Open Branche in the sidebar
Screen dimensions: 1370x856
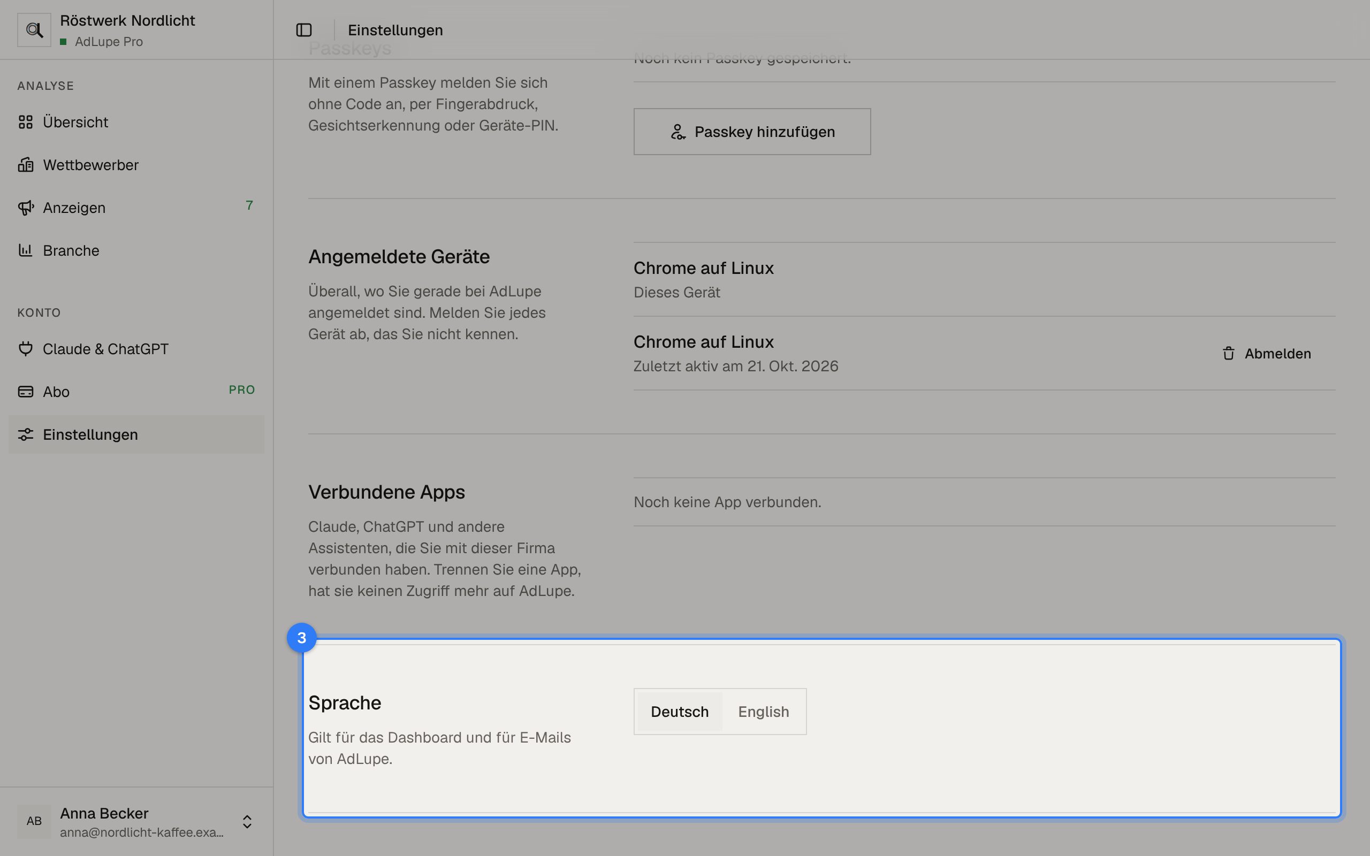pos(136,250)
